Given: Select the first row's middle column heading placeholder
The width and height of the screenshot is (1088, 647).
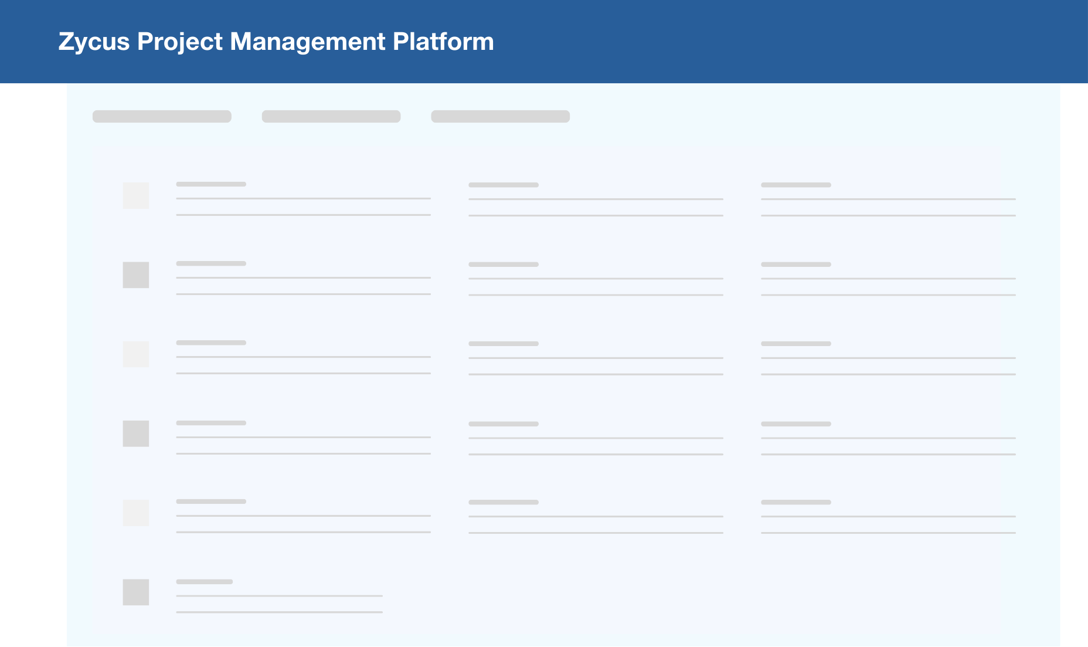Looking at the screenshot, I should pyautogui.click(x=504, y=185).
